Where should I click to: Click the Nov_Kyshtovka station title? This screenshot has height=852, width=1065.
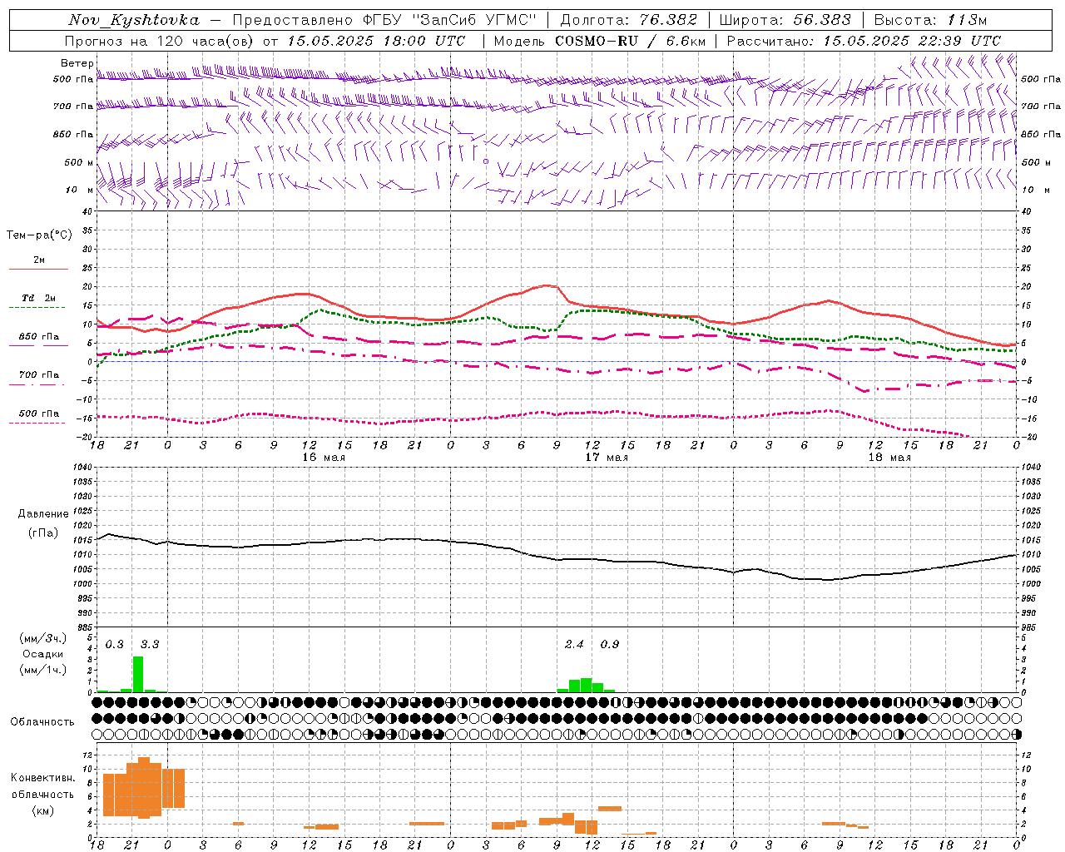pyautogui.click(x=134, y=20)
